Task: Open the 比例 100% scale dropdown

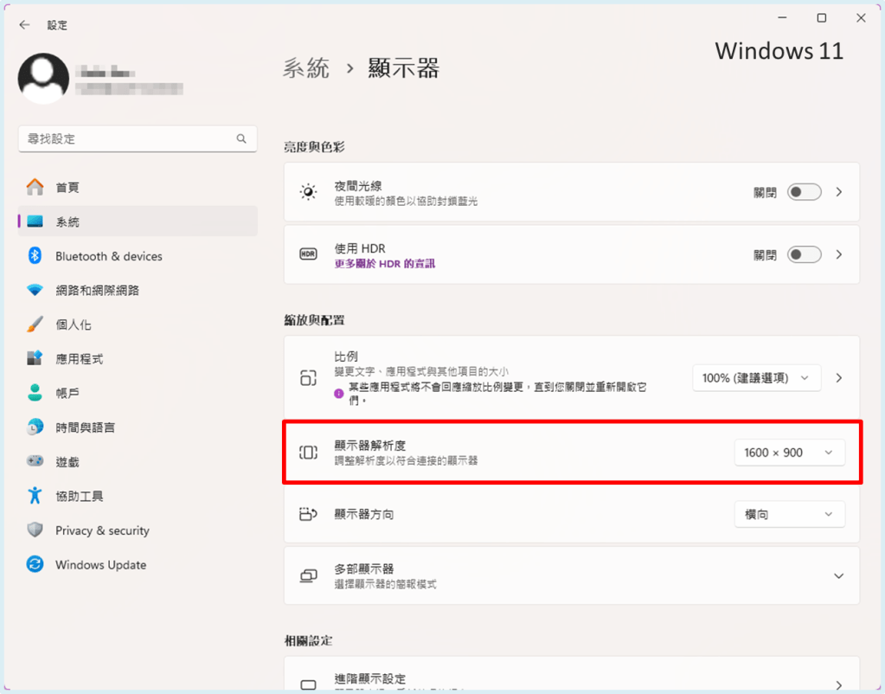Action: click(x=756, y=378)
